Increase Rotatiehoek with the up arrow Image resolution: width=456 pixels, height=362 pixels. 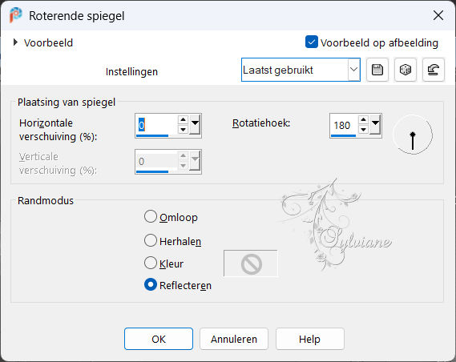[x=363, y=119]
